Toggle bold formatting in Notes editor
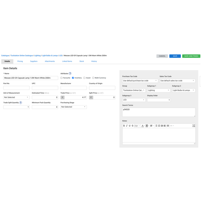This screenshot has width=201, height=201. point(124,126)
